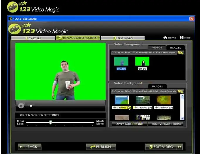Pick the background thumbnail below Abstract004.jpg
This screenshot has width=200, height=154.
[164, 118]
